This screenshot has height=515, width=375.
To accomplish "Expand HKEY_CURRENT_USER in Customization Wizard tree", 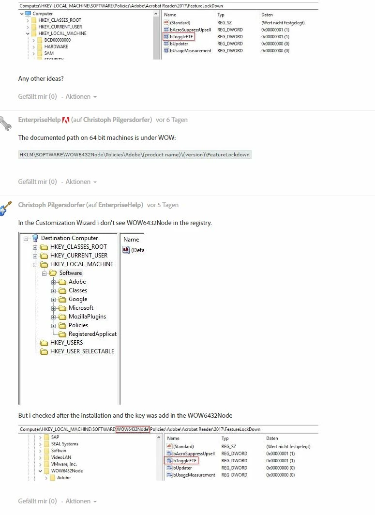I will coord(35,256).
